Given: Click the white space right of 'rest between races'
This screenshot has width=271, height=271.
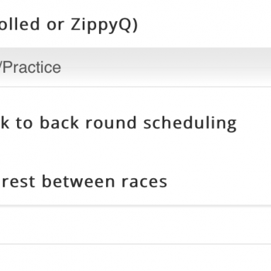Looking at the screenshot, I should [219, 182].
